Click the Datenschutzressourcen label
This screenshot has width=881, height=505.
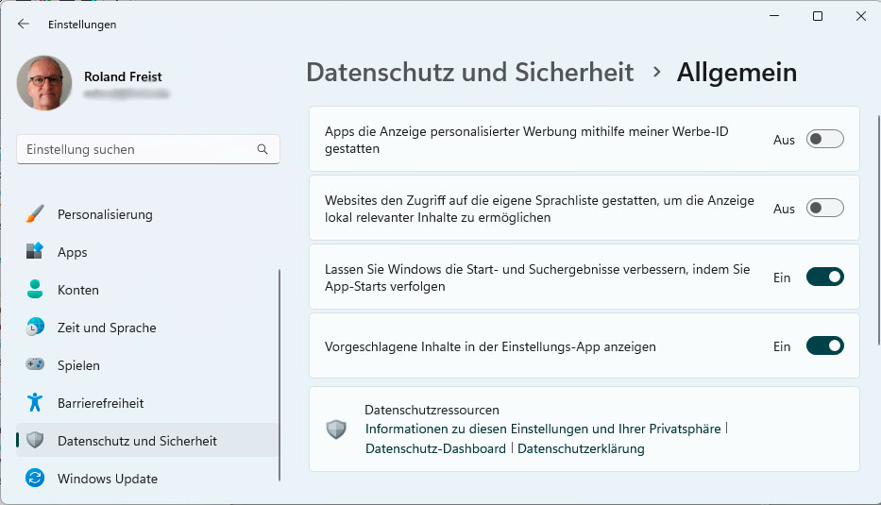point(432,410)
